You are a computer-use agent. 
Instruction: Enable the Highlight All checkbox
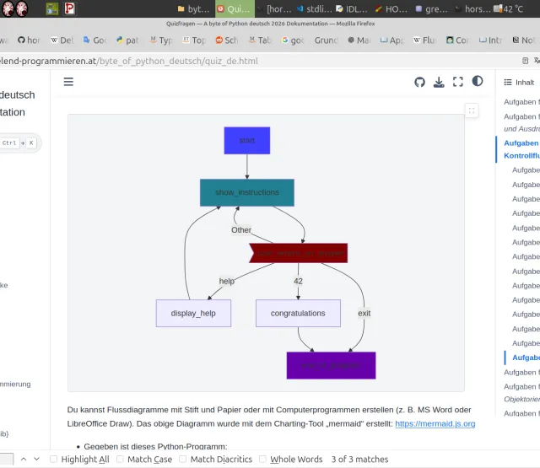53,459
